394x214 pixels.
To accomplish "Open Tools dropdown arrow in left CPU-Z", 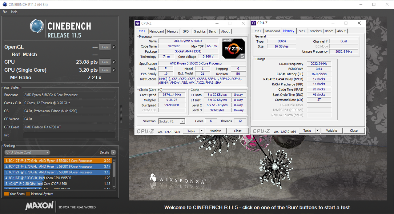I will pyautogui.click(x=201, y=131).
